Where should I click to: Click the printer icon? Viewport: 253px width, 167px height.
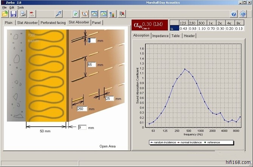tap(23, 14)
